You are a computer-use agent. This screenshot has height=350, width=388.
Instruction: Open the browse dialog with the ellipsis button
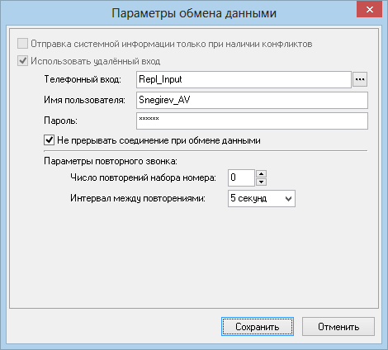click(x=360, y=79)
